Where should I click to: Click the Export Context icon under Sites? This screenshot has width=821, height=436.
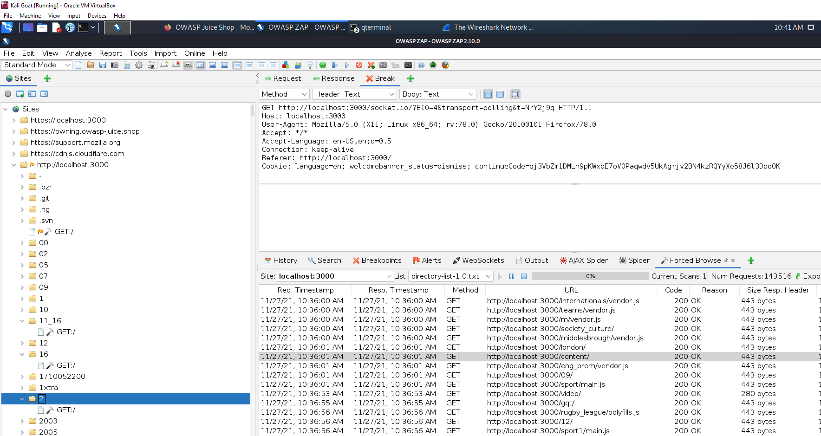tap(44, 94)
